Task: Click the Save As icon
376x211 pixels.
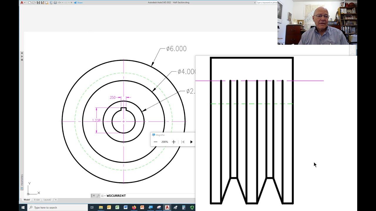Action: point(43,3)
